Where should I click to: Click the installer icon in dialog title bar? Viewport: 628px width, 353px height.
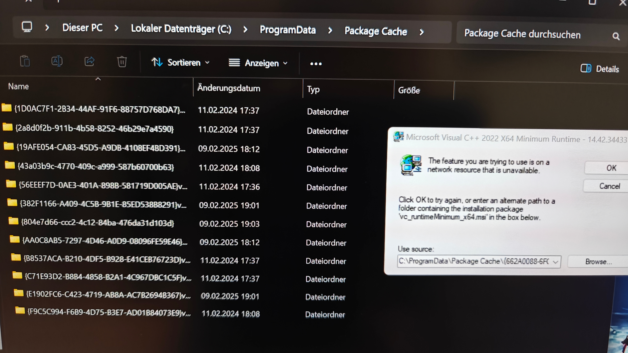pyautogui.click(x=398, y=136)
